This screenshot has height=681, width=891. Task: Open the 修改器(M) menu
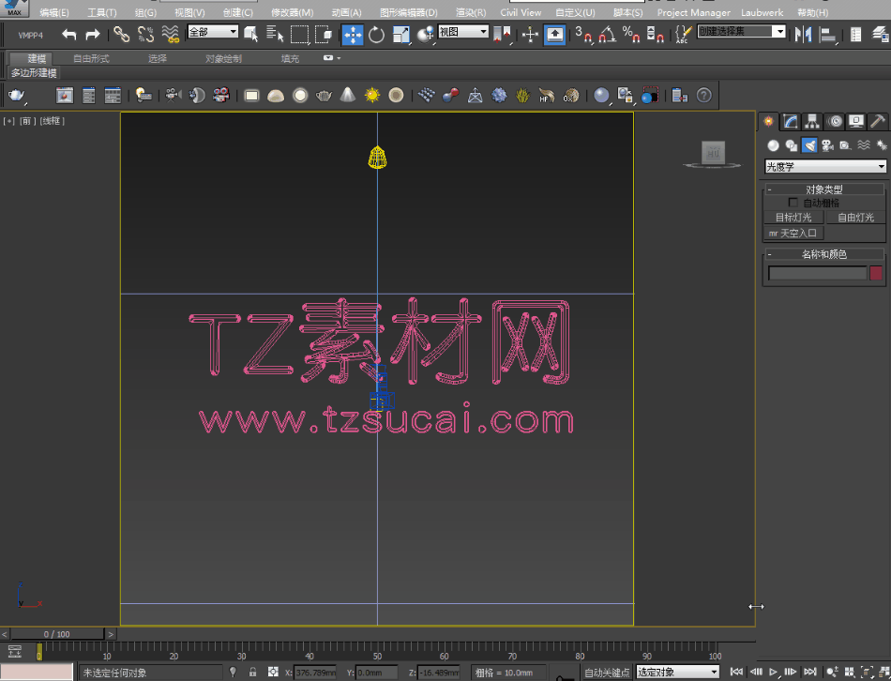click(x=292, y=12)
